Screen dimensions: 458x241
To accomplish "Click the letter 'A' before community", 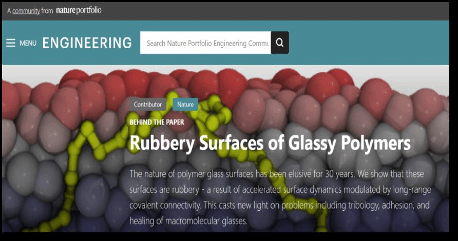I will (x=9, y=11).
